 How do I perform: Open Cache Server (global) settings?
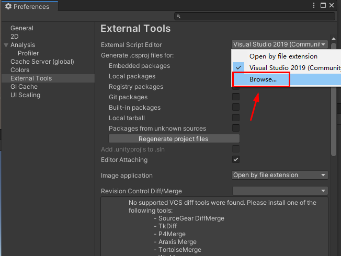click(x=42, y=62)
